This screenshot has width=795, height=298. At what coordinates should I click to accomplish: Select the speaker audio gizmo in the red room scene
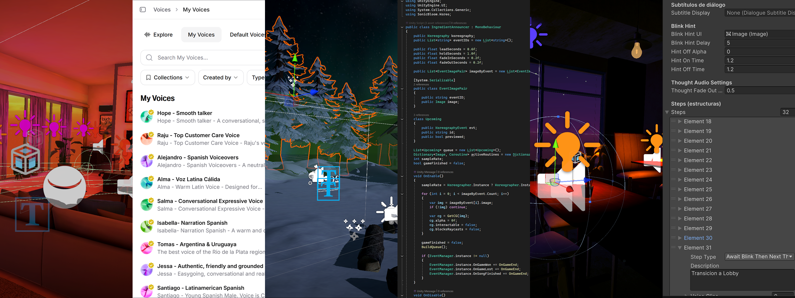pyautogui.click(x=99, y=146)
